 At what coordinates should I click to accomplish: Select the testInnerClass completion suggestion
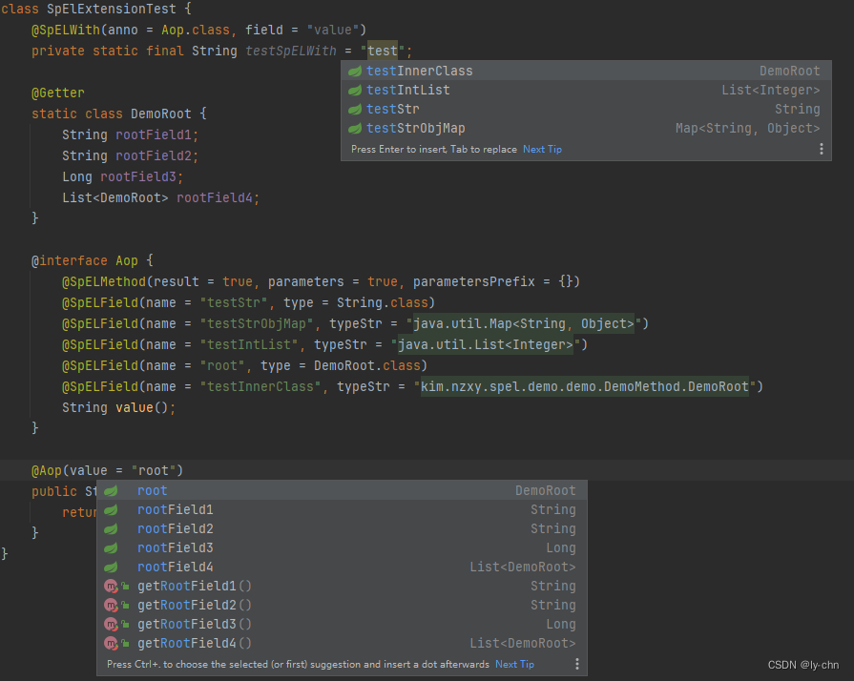pyautogui.click(x=586, y=71)
